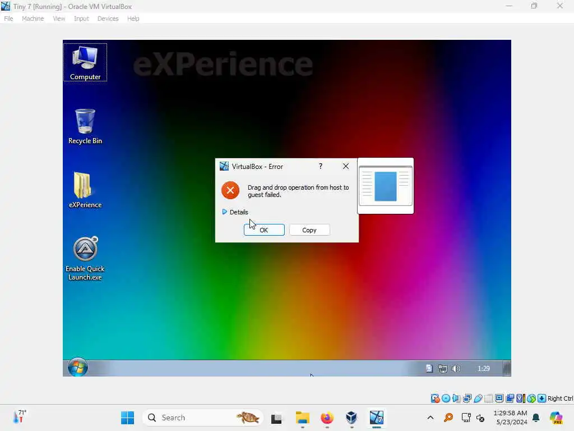The height and width of the screenshot is (431, 574).
Task: Click the question mark help button in dialog
Action: point(321,166)
